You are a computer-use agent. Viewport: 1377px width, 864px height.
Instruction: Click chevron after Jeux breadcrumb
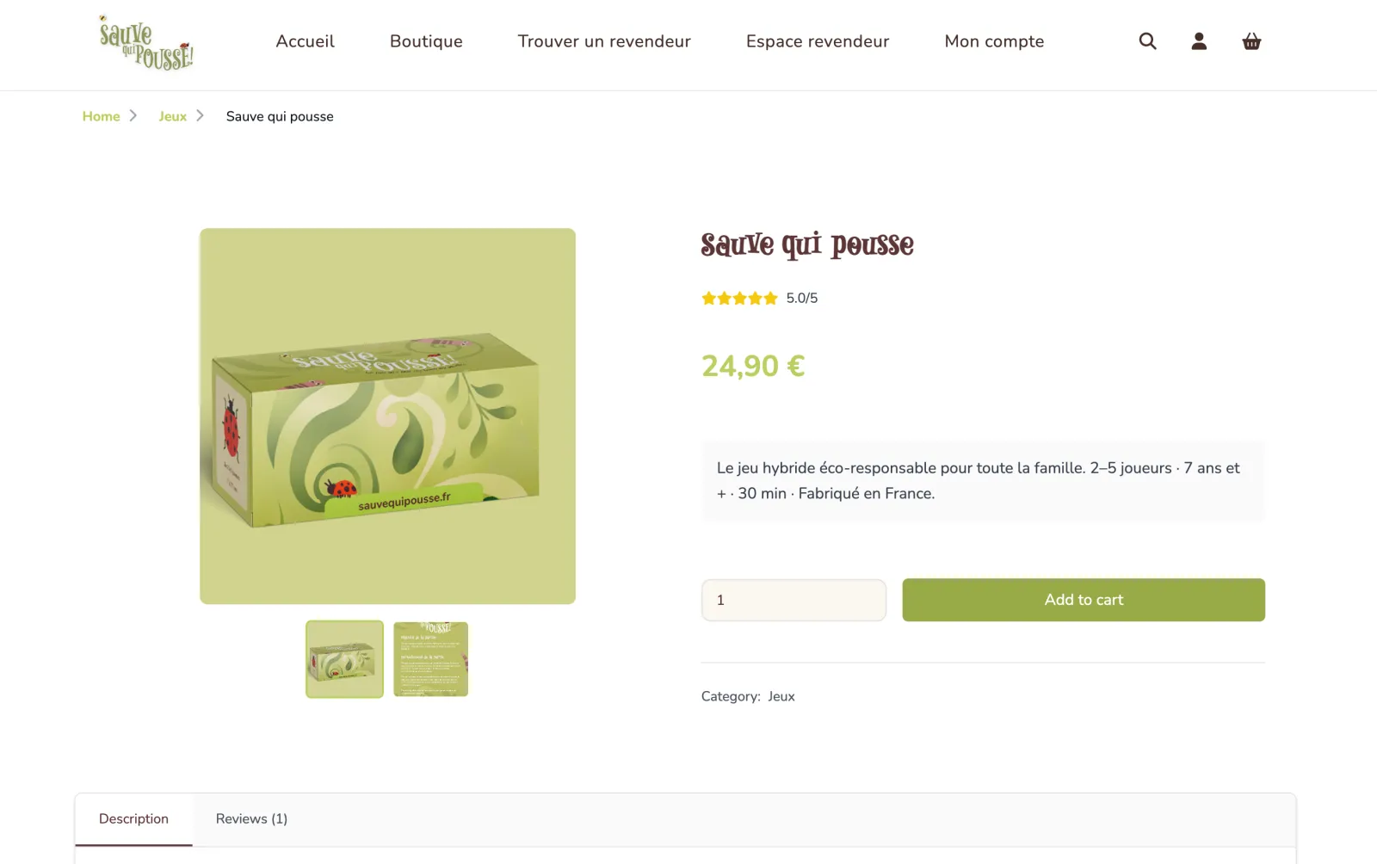[x=200, y=115]
